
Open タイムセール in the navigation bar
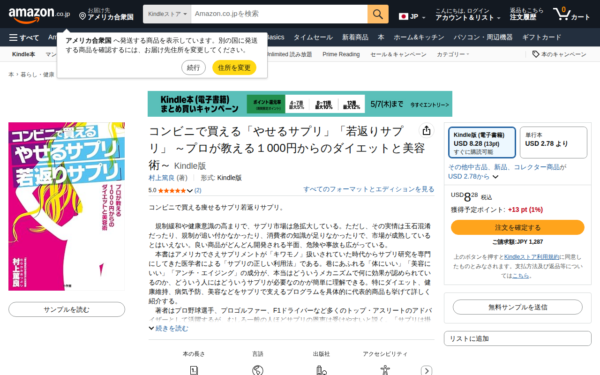(x=313, y=37)
